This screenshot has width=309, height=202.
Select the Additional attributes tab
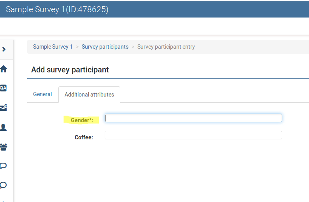pyautogui.click(x=89, y=95)
